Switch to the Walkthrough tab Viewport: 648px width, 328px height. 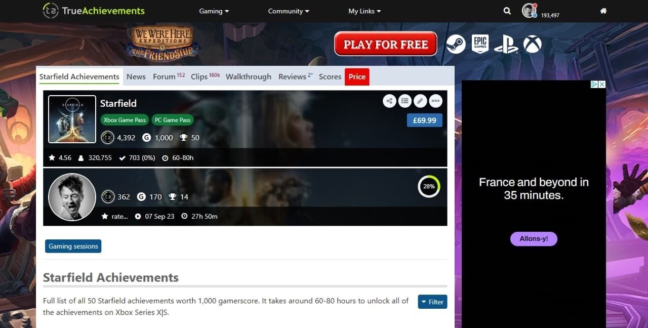pyautogui.click(x=248, y=76)
